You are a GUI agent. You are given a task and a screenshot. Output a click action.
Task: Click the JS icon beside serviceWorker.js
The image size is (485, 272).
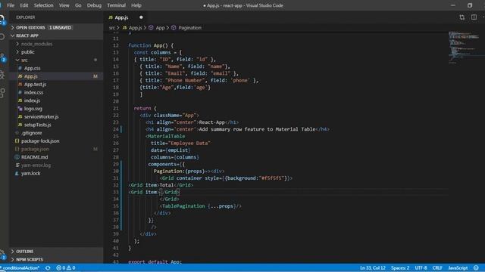(20, 116)
